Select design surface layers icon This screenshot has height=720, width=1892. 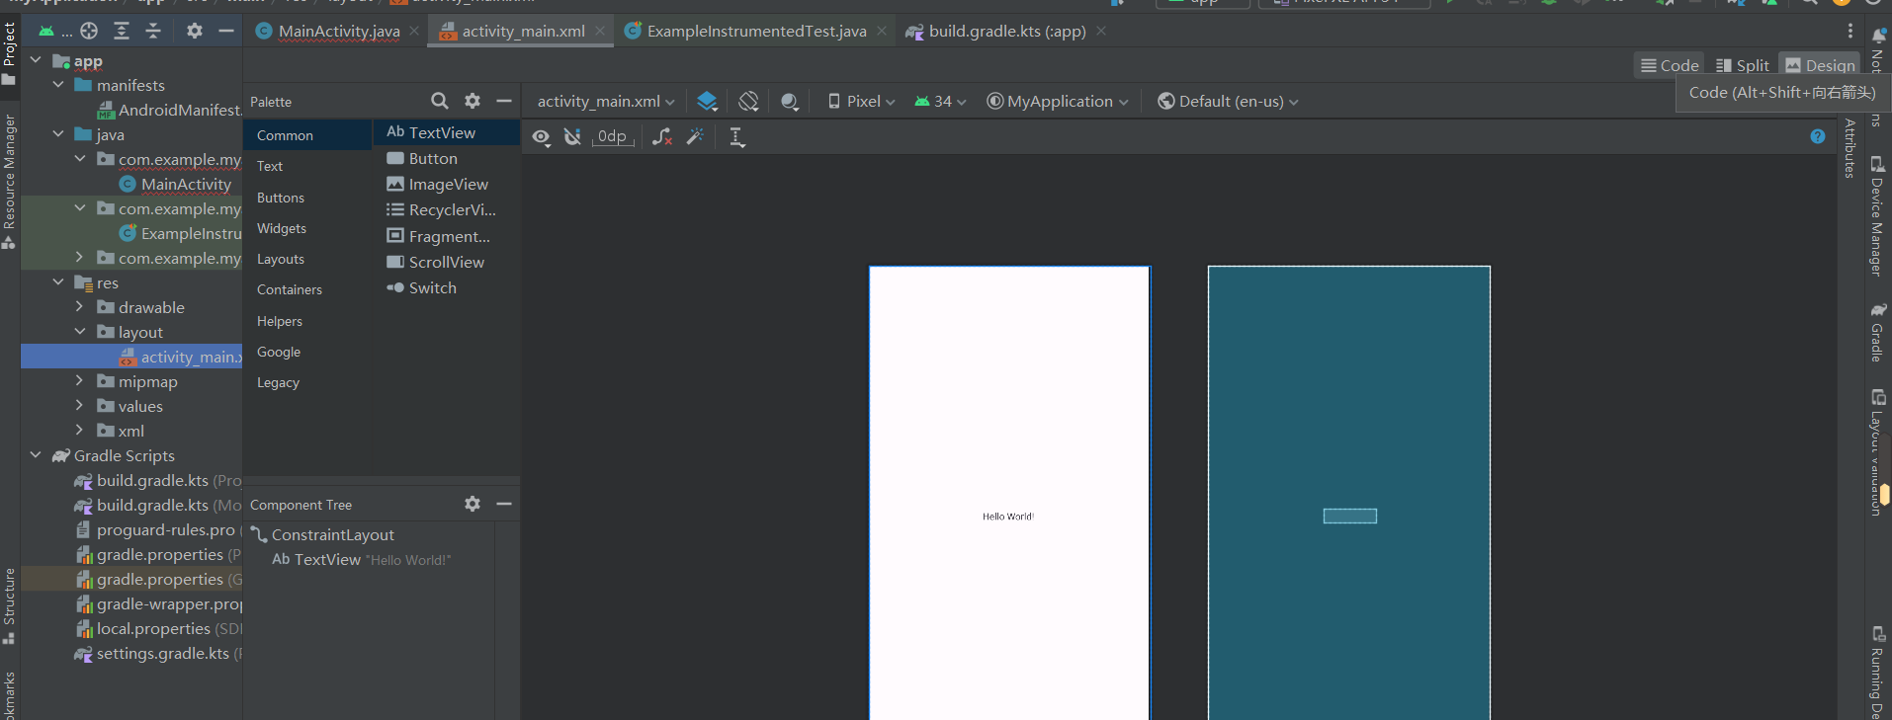click(x=707, y=101)
